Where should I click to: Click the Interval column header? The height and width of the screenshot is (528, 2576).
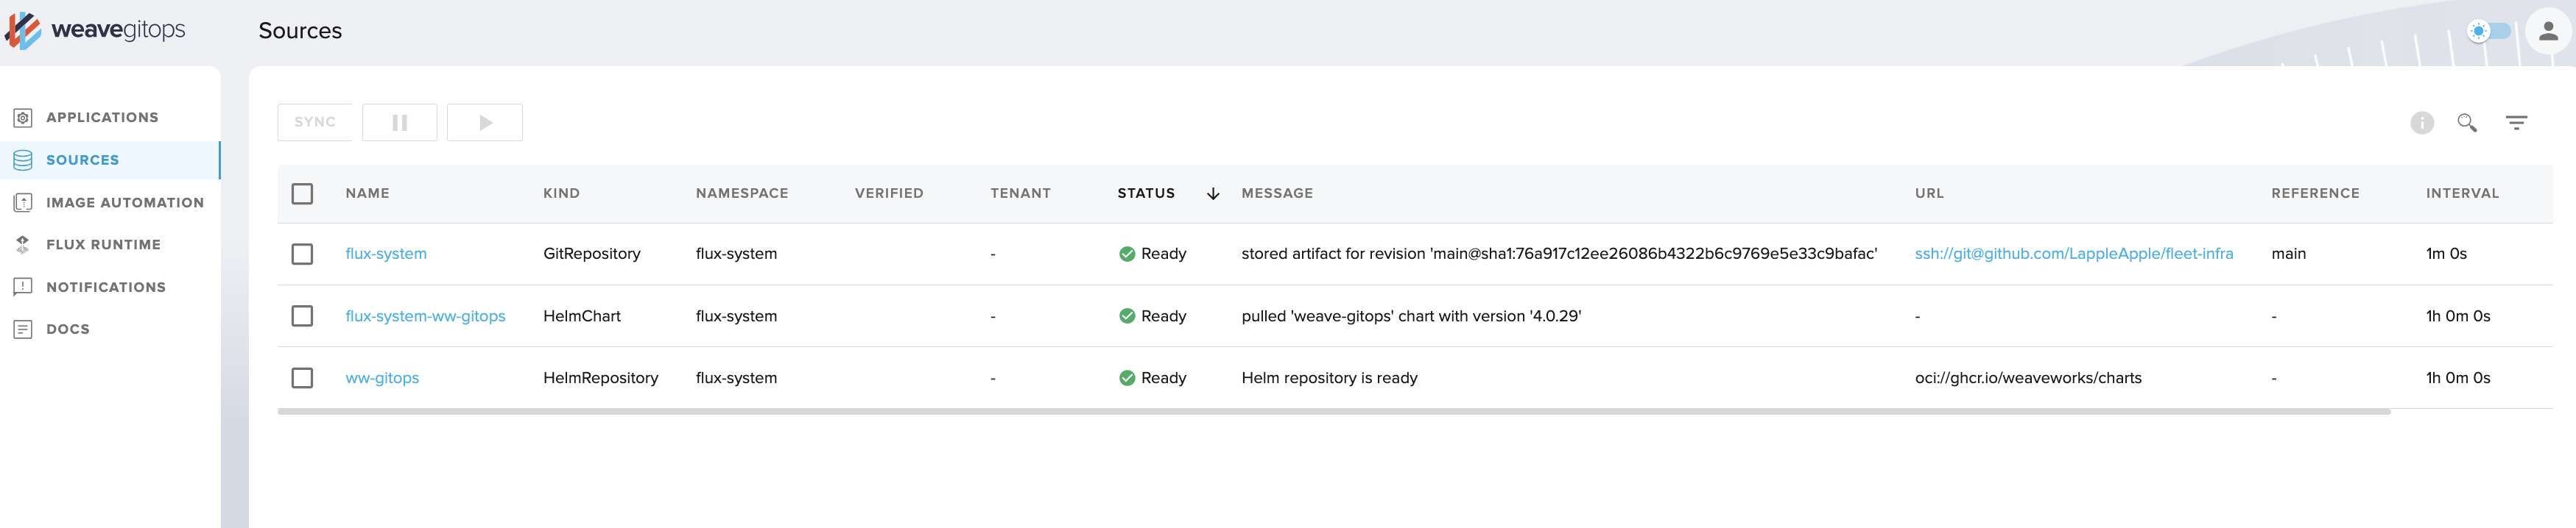2462,193
